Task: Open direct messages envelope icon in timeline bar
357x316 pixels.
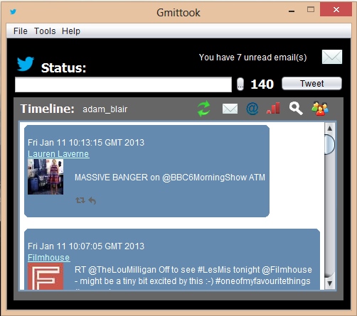Action: pos(230,109)
